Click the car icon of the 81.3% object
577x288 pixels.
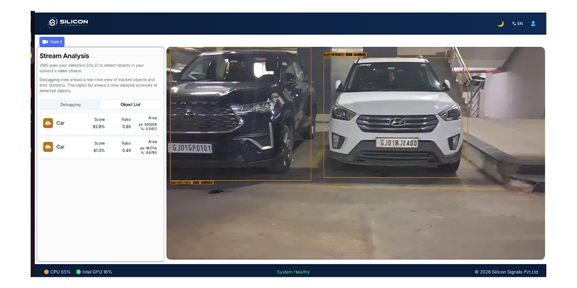(x=48, y=146)
